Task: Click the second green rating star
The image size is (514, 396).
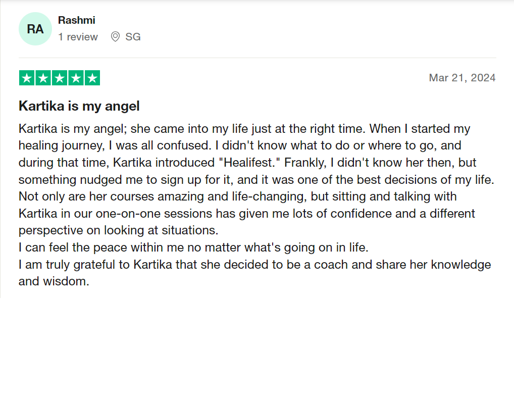Action: [43, 78]
